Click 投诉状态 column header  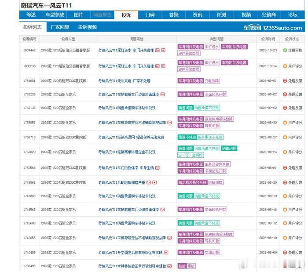pos(292,39)
